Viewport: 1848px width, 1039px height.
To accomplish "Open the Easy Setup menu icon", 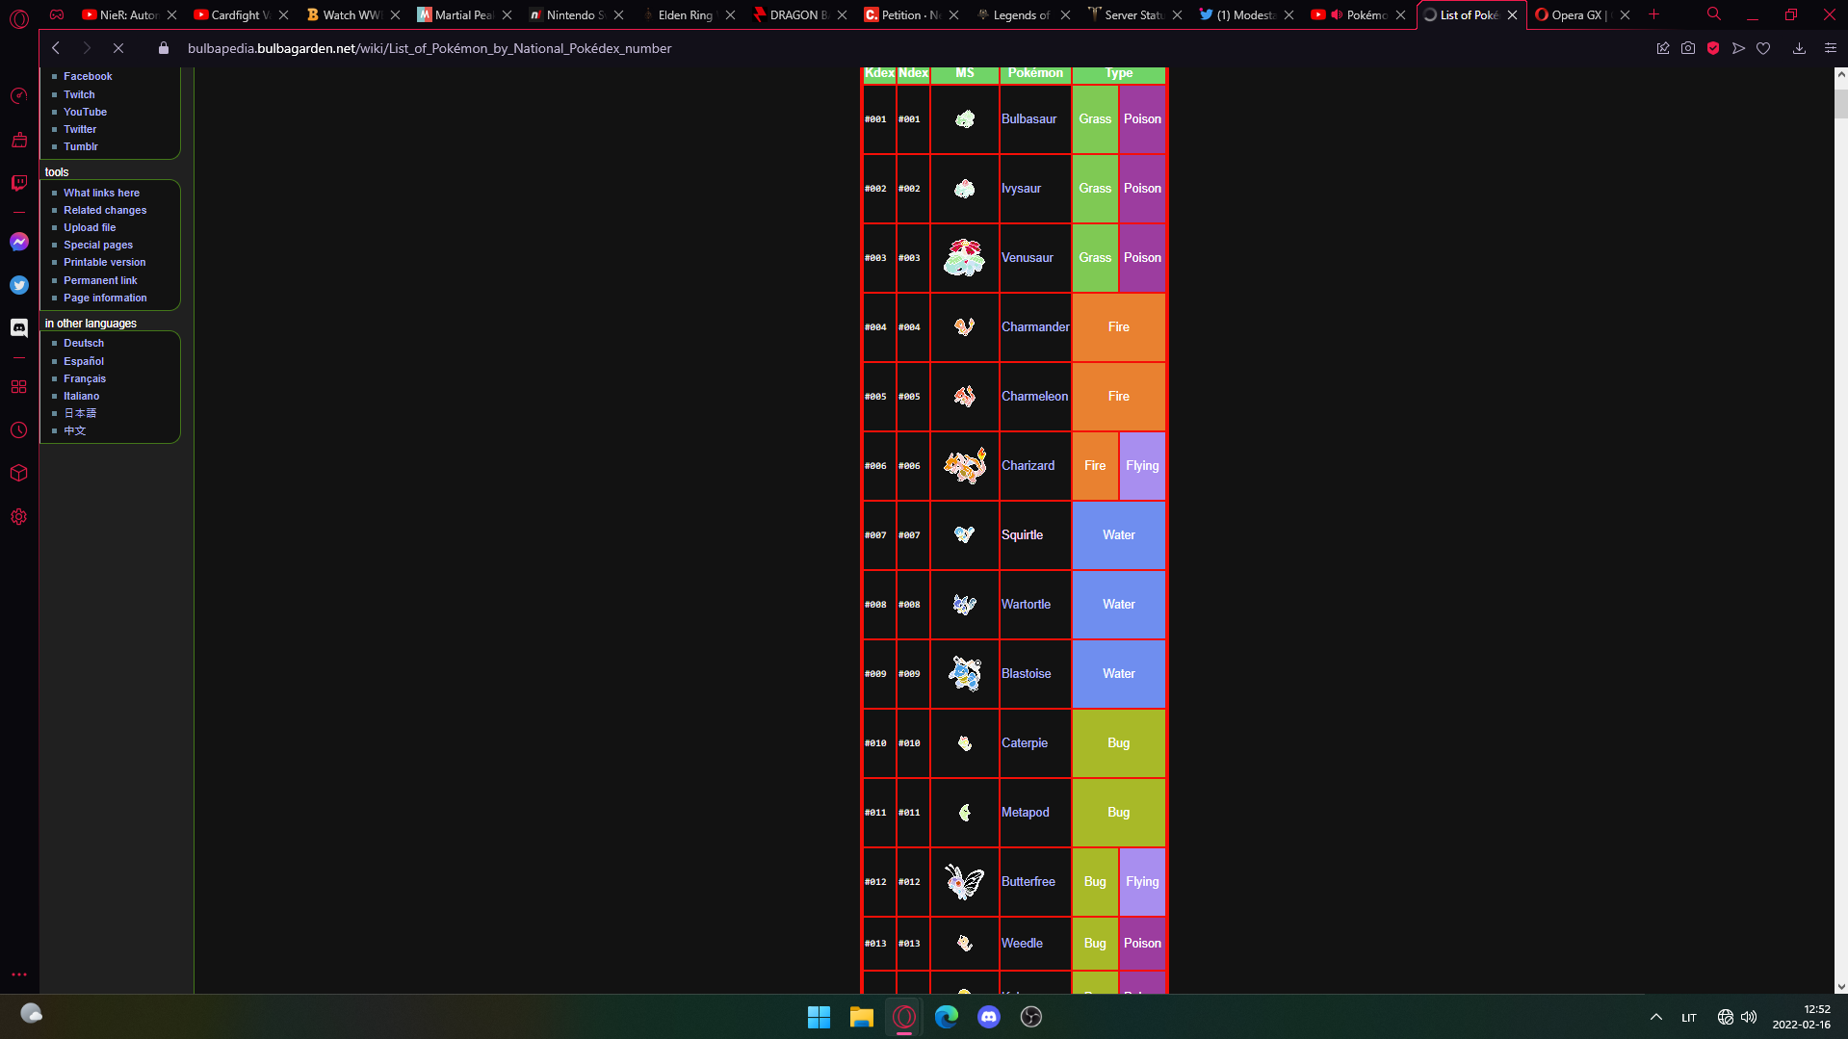I will [1831, 48].
